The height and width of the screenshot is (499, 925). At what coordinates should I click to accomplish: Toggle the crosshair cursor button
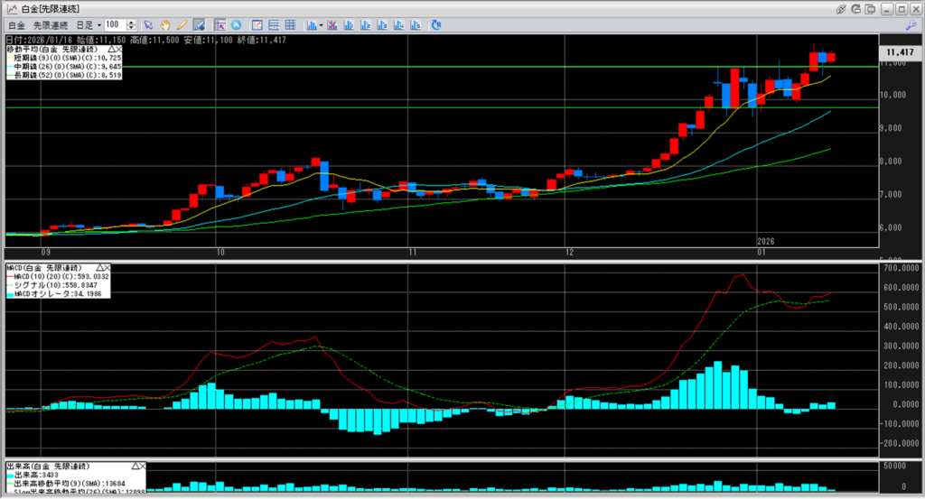pyautogui.click(x=220, y=24)
